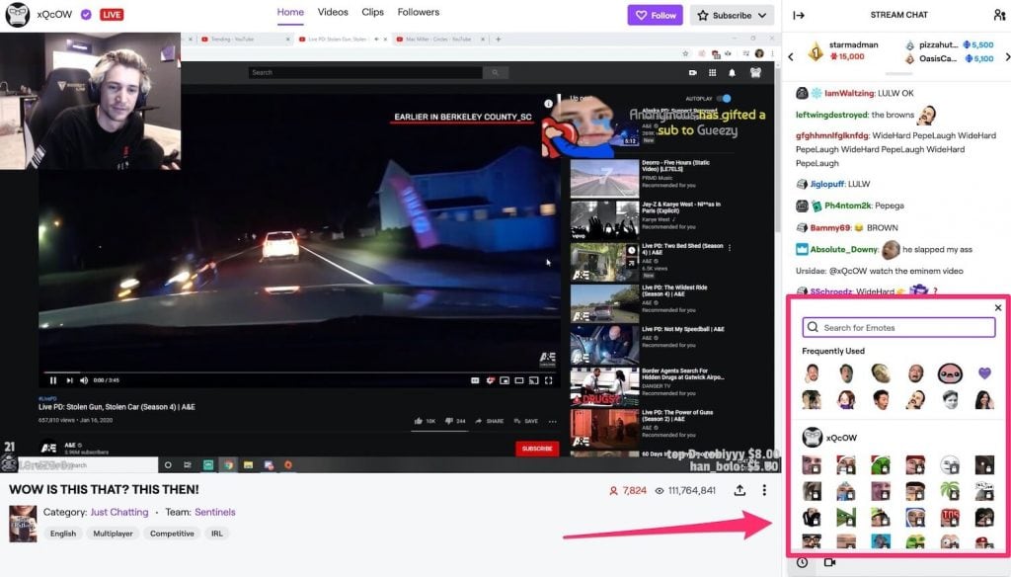Seek on the YouTube progress bar
This screenshot has width=1011, height=577.
click(x=298, y=372)
